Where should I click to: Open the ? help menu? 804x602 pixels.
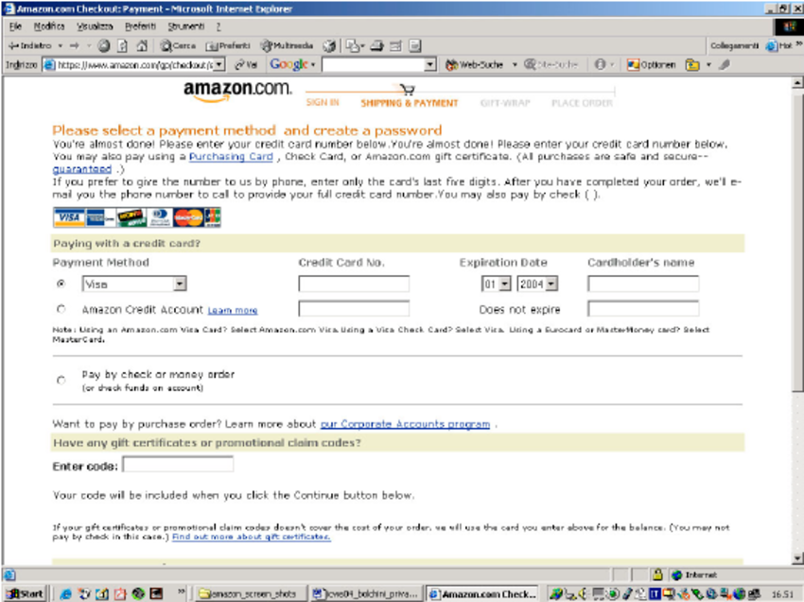point(218,26)
